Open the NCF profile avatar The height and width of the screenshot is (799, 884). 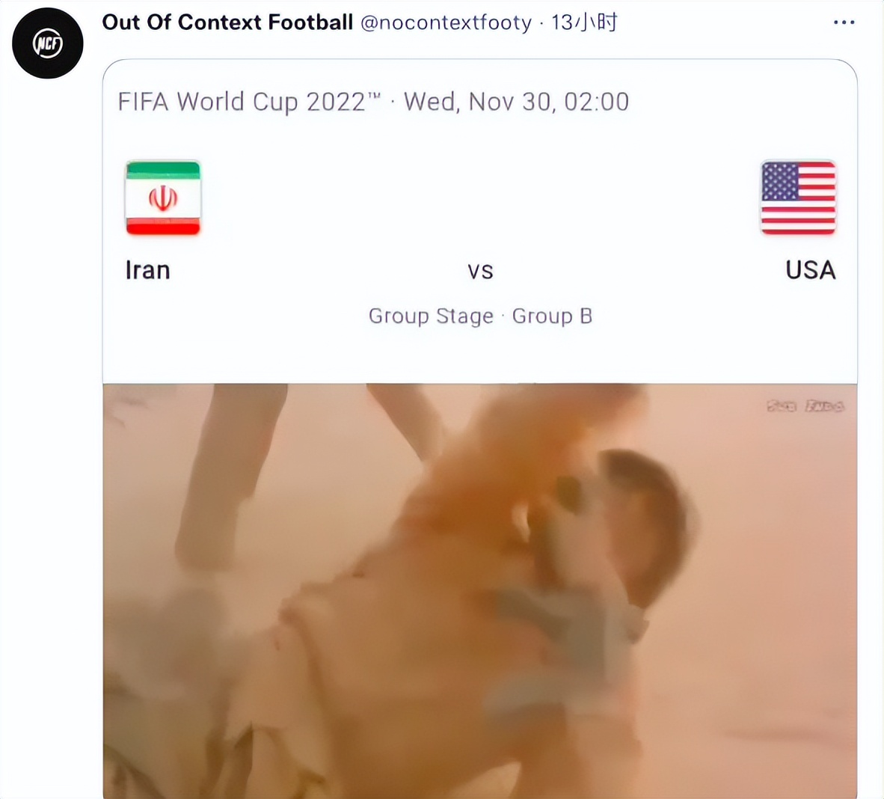tap(48, 43)
